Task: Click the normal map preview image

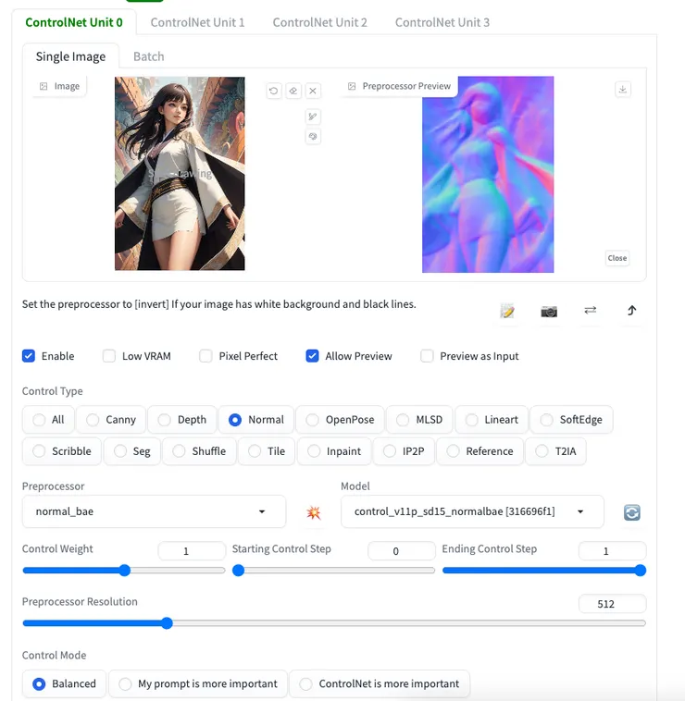Action: 488,175
